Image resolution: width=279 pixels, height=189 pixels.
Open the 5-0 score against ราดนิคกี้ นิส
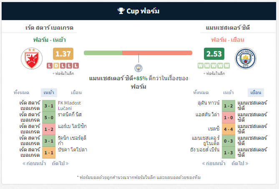(49, 117)
